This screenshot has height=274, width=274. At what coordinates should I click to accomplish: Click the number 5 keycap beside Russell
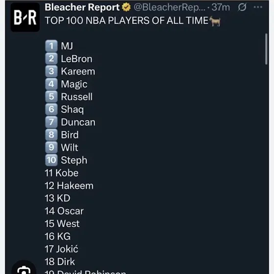point(51,97)
